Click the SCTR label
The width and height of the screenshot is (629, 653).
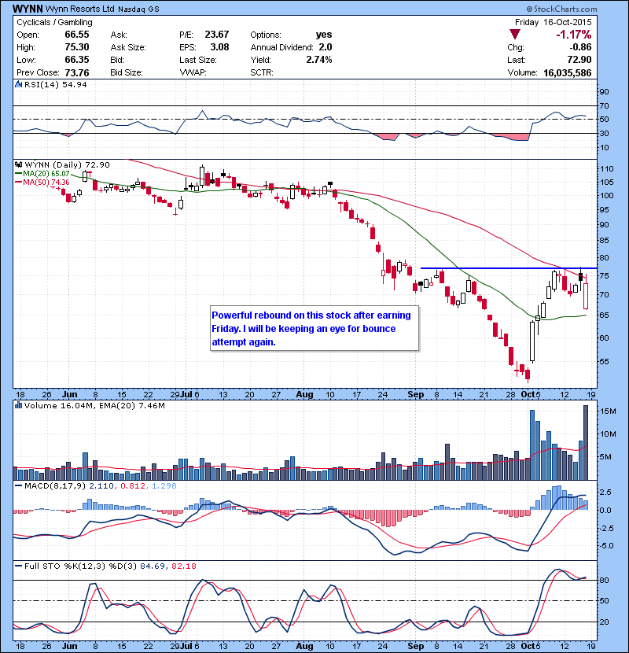(262, 72)
